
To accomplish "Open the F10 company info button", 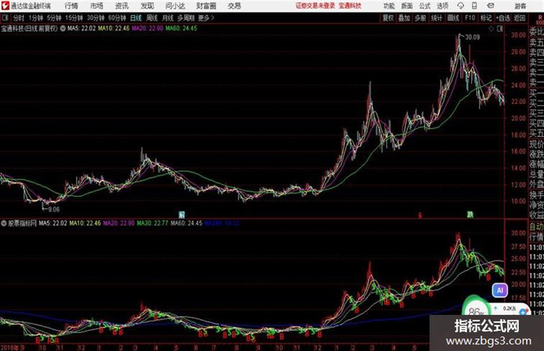I will coord(470,18).
